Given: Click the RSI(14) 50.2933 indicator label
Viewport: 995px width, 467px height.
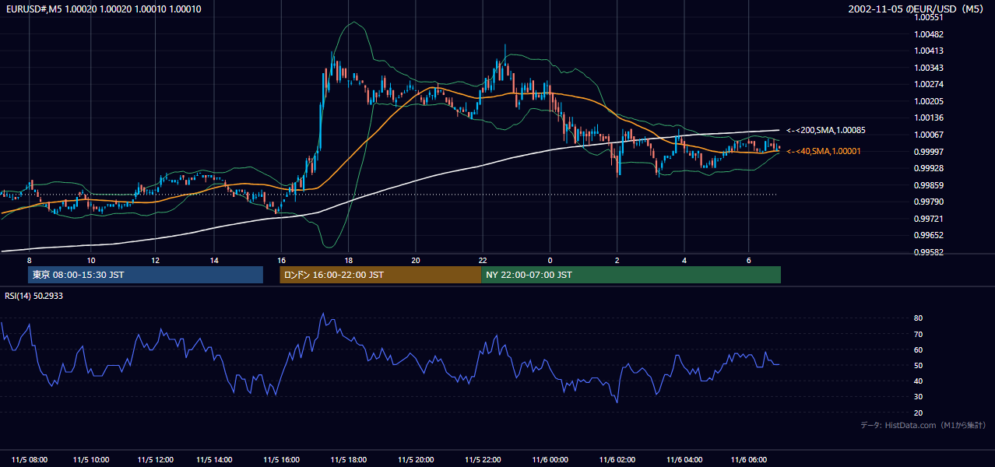Looking at the screenshot, I should (x=33, y=297).
